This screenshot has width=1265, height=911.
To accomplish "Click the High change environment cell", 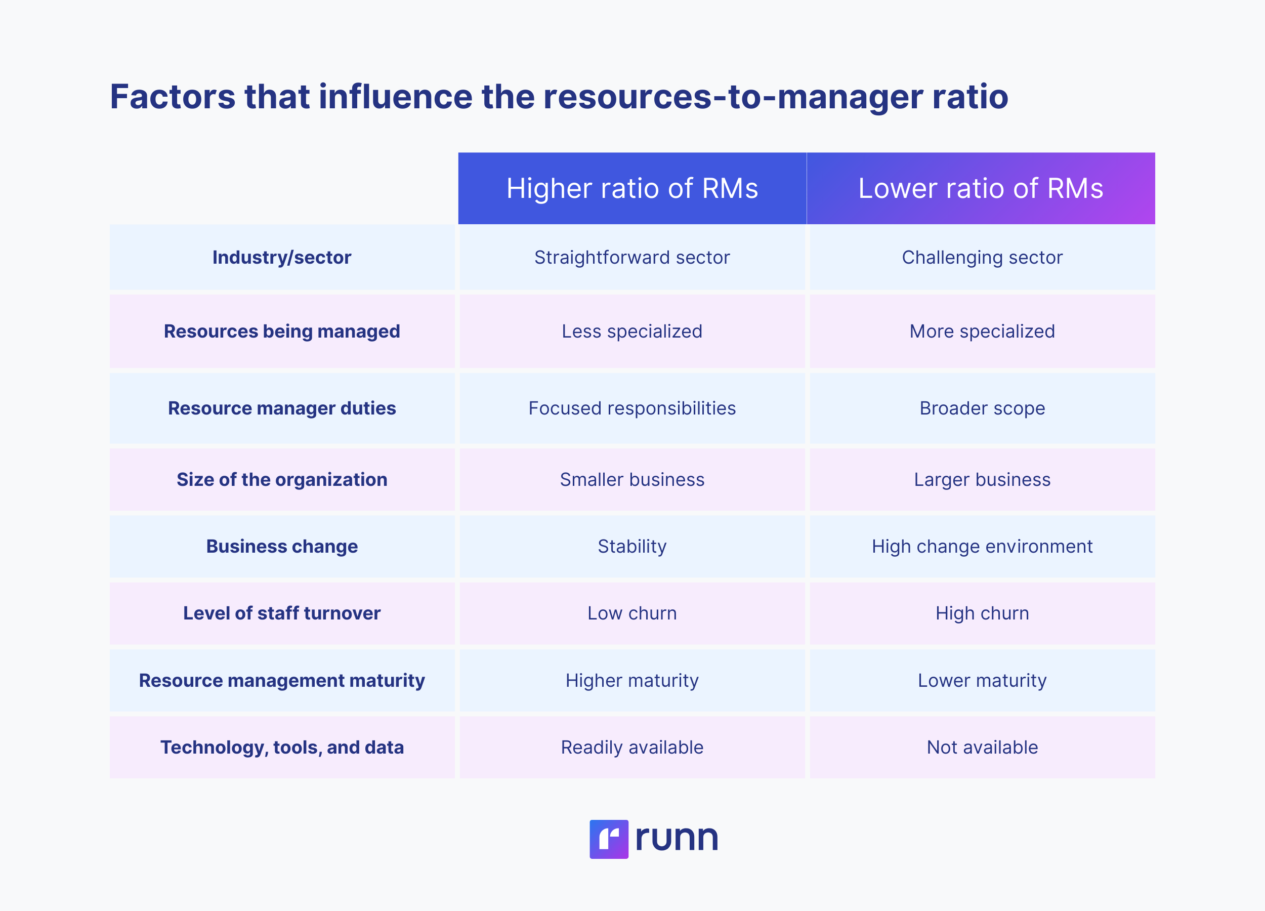I will pyautogui.click(x=982, y=546).
